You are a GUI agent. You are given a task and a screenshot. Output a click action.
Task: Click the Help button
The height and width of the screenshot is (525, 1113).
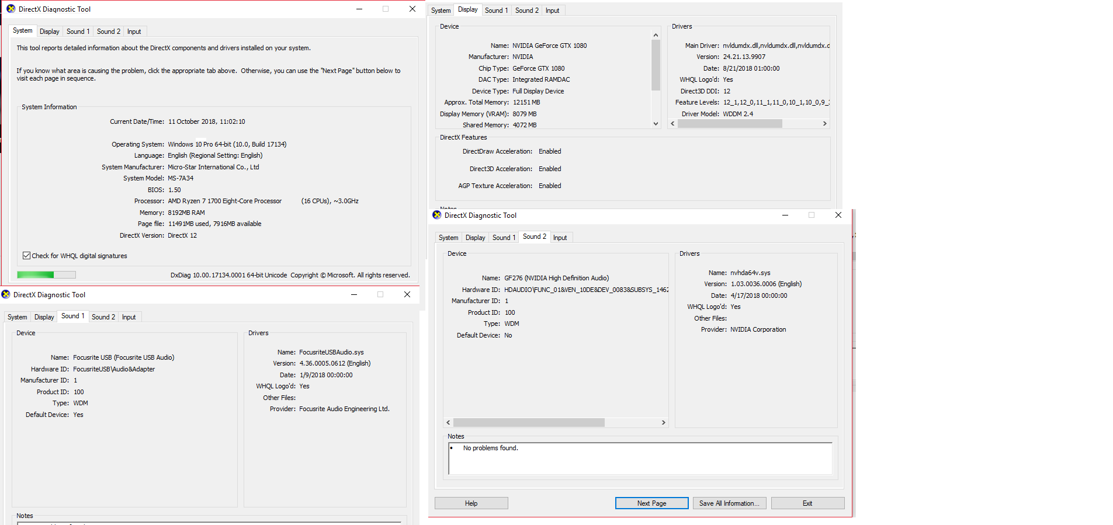coord(471,503)
